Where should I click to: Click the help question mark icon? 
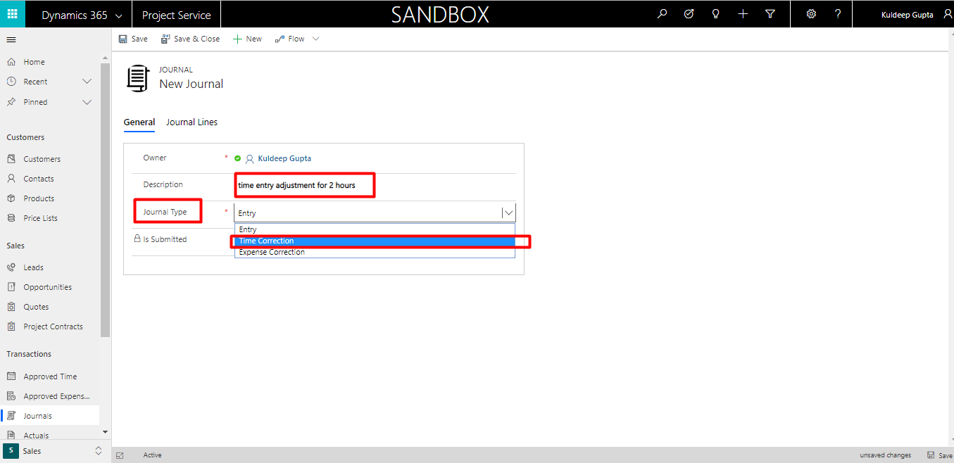tap(838, 14)
